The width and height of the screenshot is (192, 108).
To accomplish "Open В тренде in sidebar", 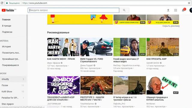I will 7,26.
